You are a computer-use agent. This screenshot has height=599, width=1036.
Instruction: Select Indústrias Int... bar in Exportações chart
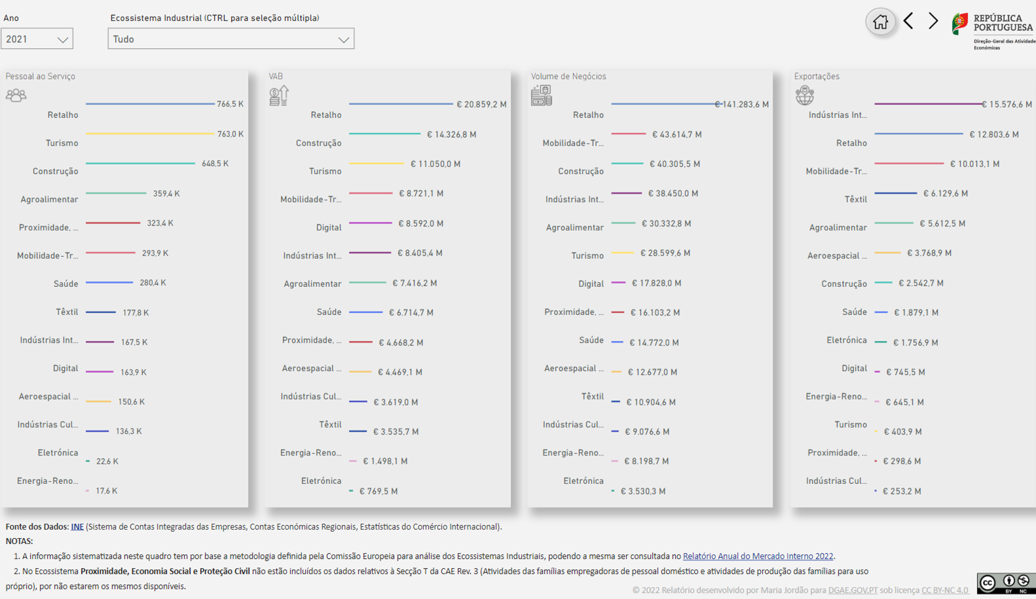coord(928,103)
